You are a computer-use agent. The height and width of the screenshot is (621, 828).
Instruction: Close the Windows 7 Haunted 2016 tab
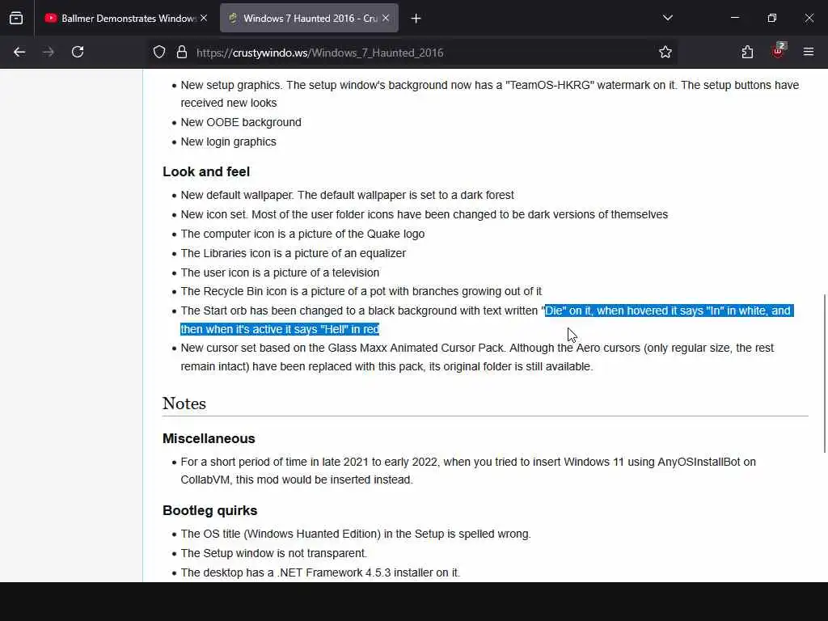[386, 18]
